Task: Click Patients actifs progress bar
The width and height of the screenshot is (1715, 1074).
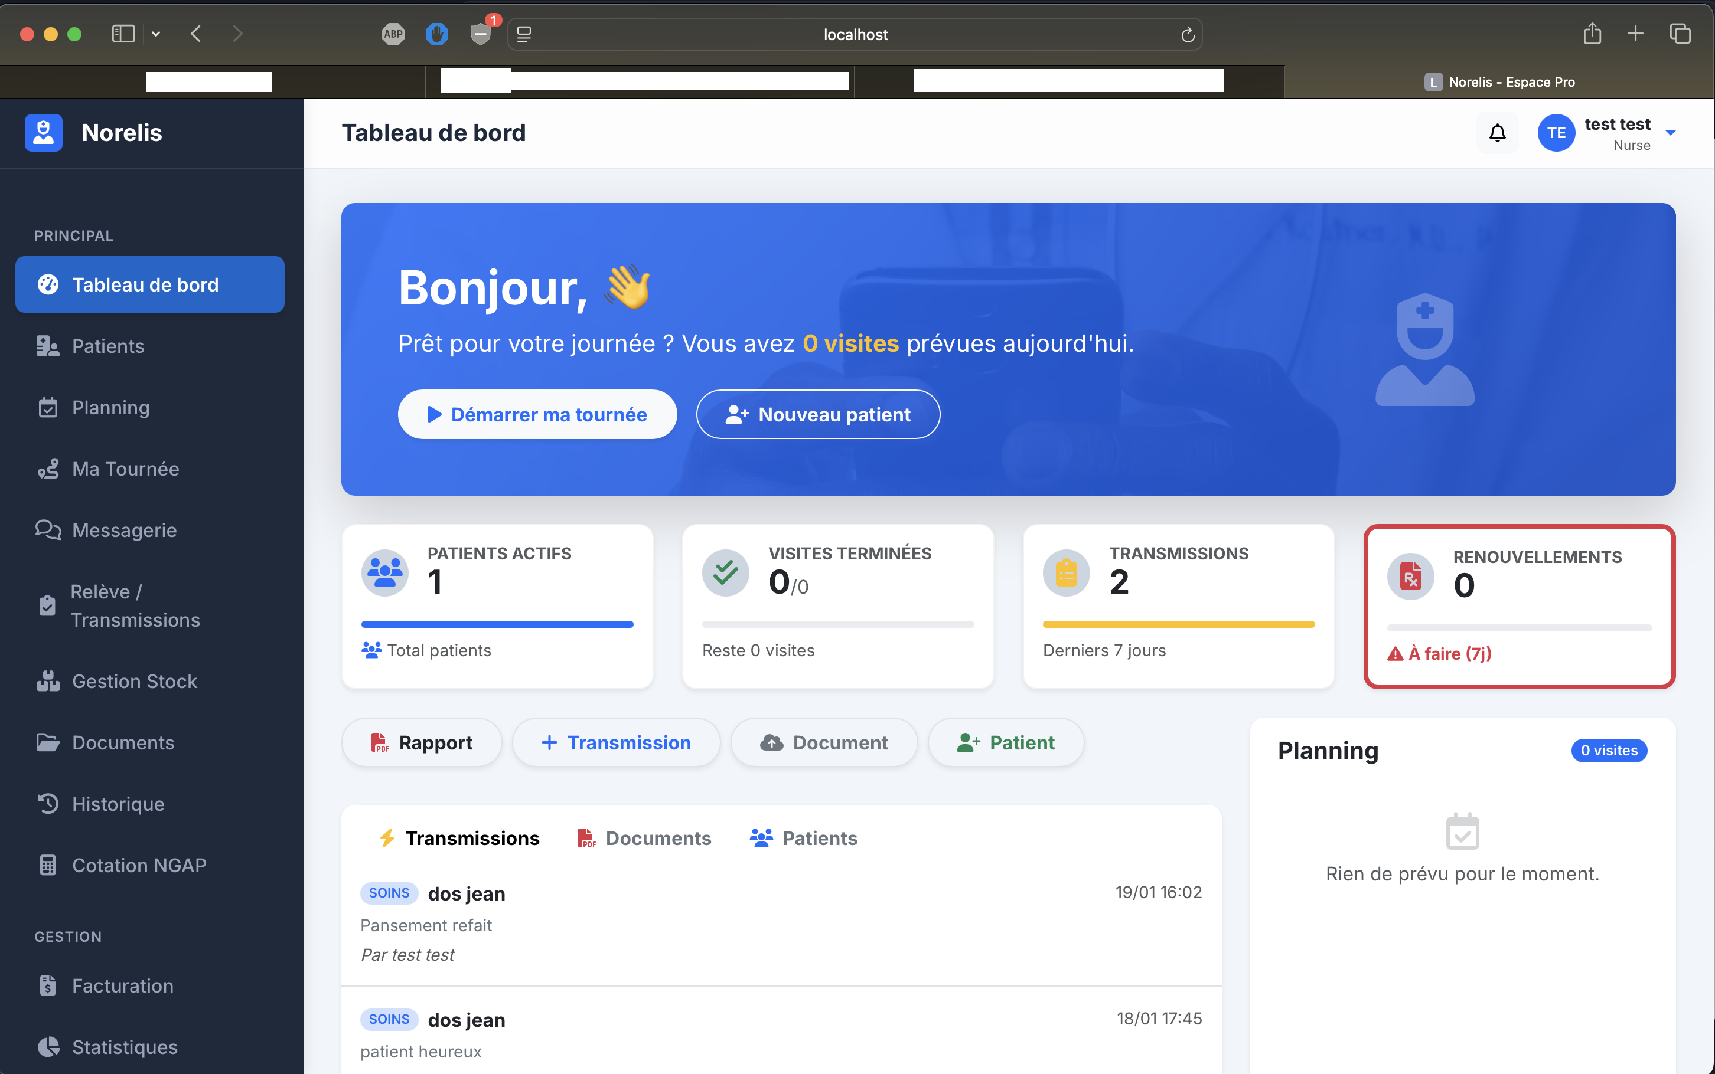Action: click(497, 624)
